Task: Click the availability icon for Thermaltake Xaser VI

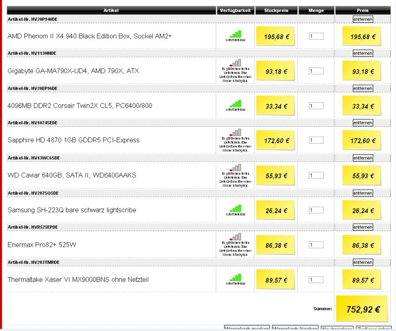Action: pos(235,278)
